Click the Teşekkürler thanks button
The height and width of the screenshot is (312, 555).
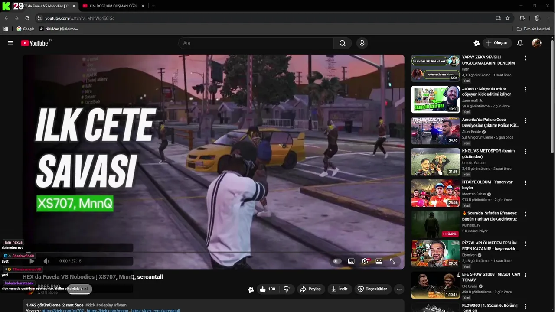point(373,289)
